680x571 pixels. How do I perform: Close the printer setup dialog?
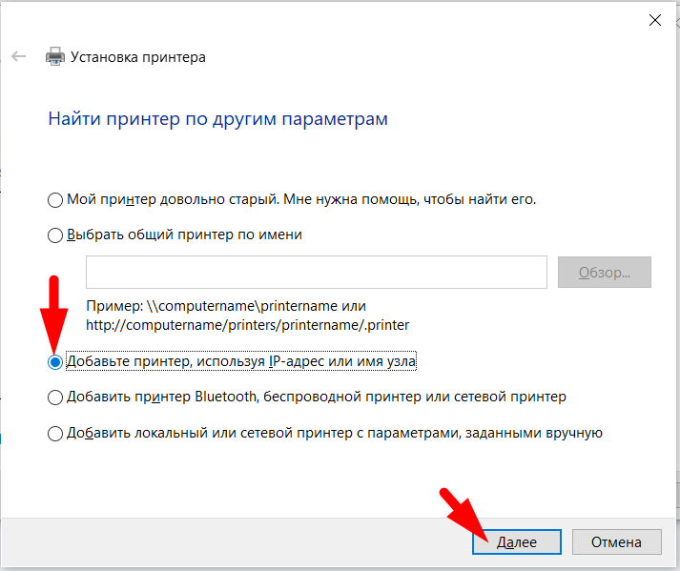654,20
